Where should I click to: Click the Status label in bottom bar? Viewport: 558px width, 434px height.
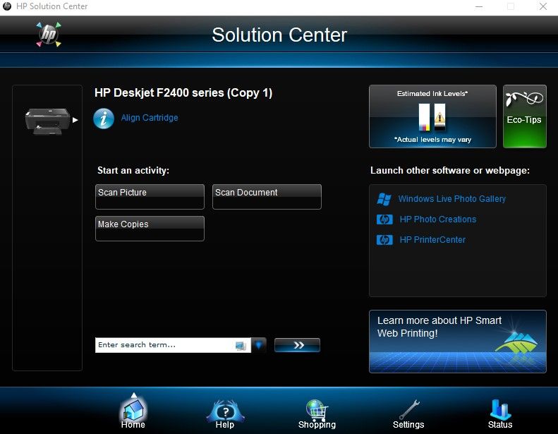click(500, 425)
